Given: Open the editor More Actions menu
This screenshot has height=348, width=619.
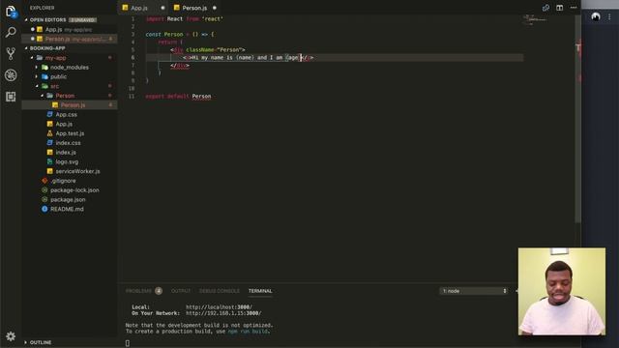Looking at the screenshot, I should tap(574, 8).
